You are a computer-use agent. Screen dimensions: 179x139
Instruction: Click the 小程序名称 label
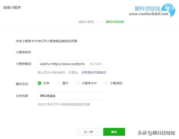coord(23,52)
